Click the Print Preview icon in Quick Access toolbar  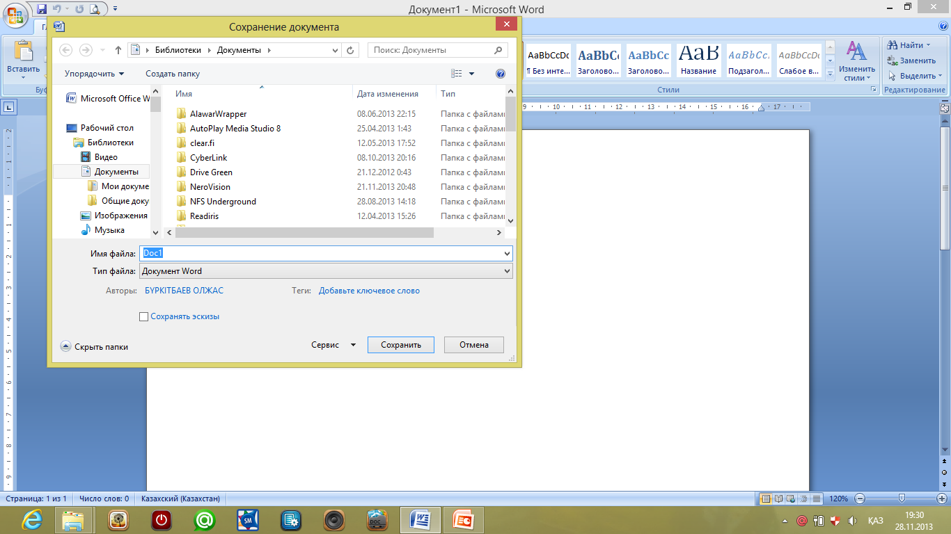pyautogui.click(x=95, y=9)
